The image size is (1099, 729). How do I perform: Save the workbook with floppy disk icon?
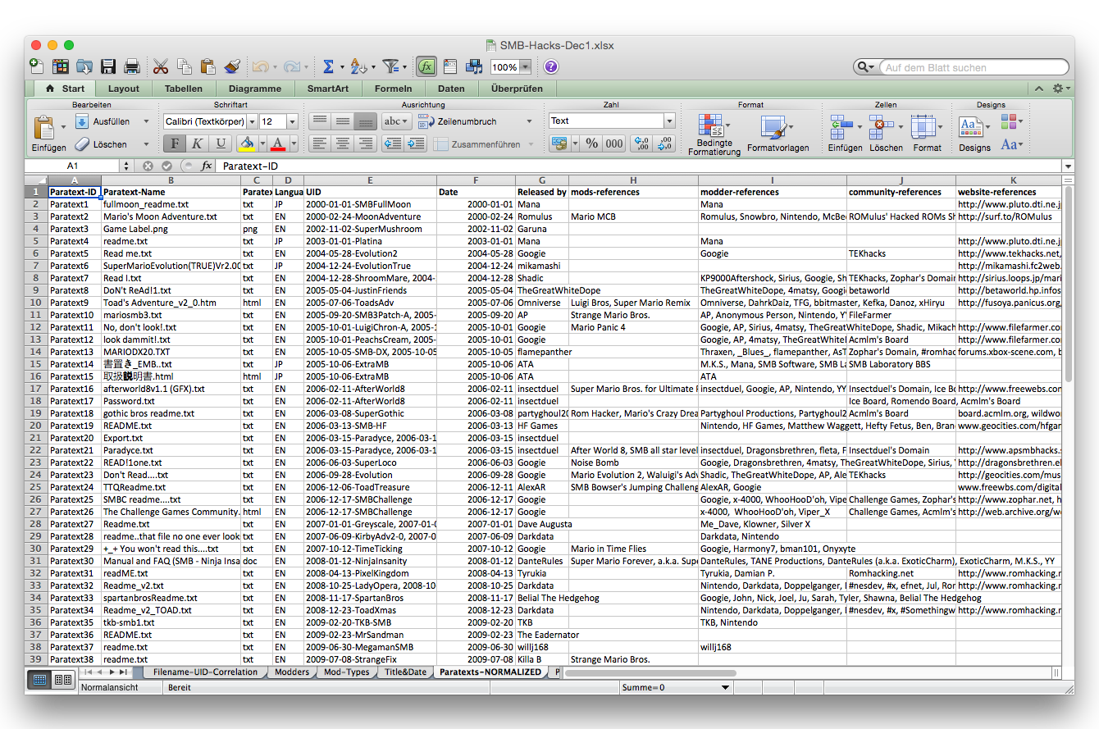click(108, 66)
